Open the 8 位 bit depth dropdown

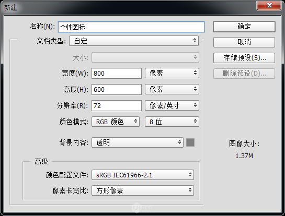click(172, 122)
